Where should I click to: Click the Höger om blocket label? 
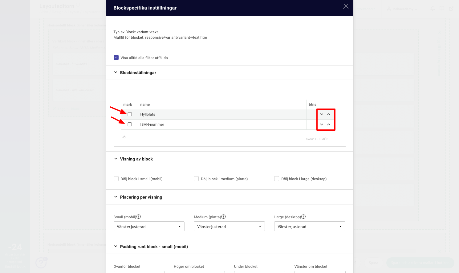189,267
